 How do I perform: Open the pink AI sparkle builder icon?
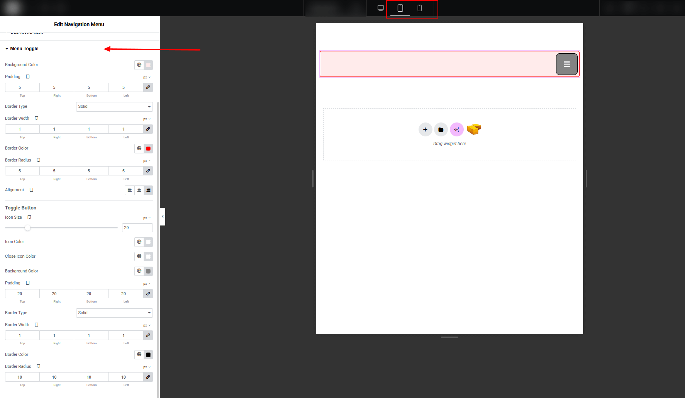point(457,129)
